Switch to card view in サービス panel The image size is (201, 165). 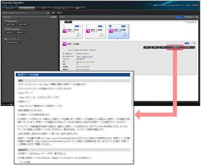(x=179, y=17)
